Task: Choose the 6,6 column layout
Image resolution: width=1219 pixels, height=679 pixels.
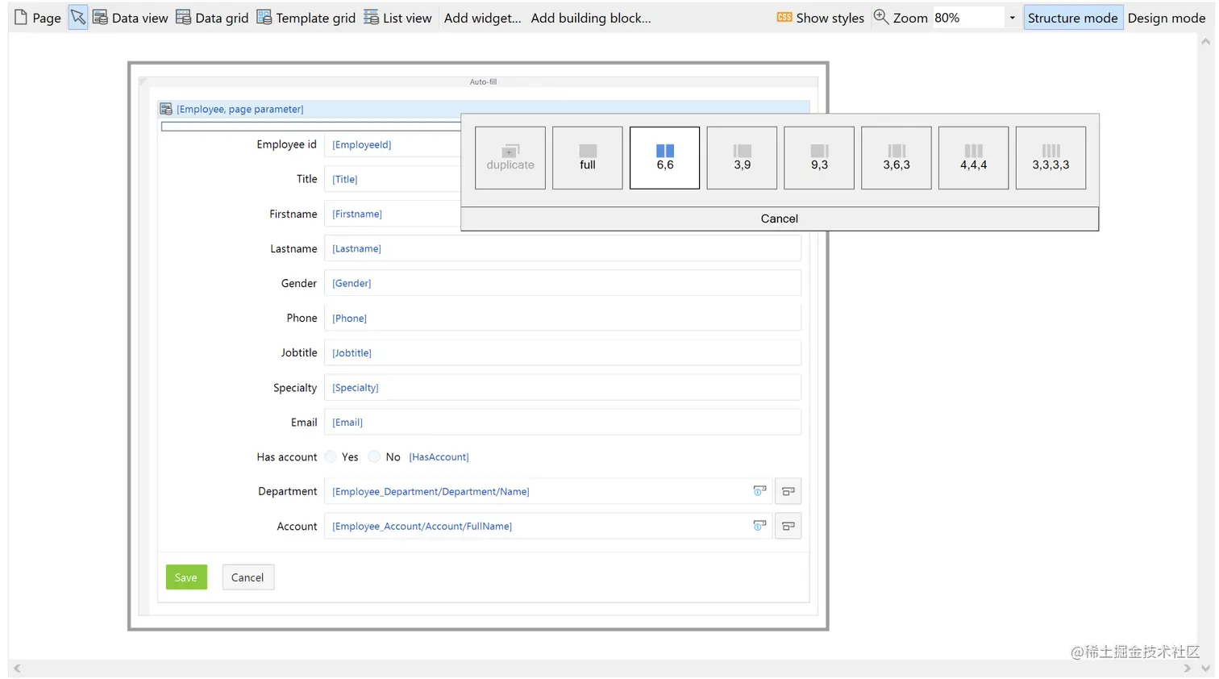Action: pyautogui.click(x=665, y=158)
